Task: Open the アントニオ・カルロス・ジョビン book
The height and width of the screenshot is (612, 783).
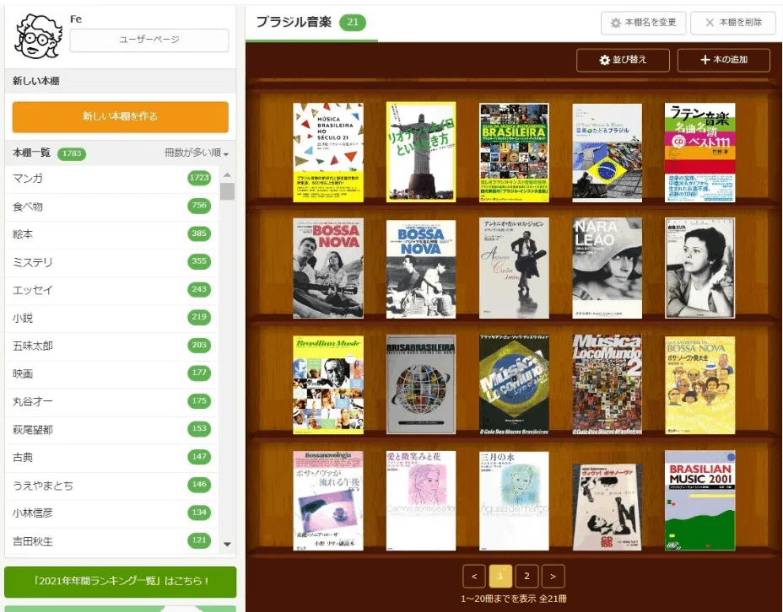Action: 514,268
